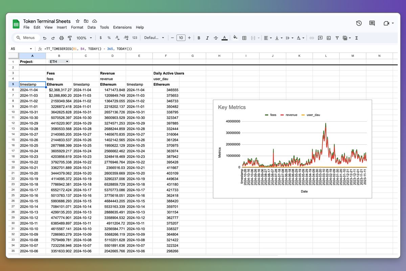The width and height of the screenshot is (406, 271).
Task: Create a filter funnel icon
Action: coord(337,38)
